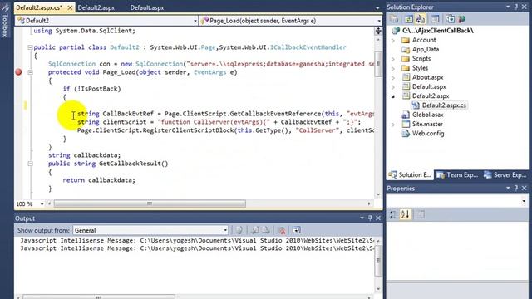Click the View Designer icon in Solution Explorer

pos(436,19)
